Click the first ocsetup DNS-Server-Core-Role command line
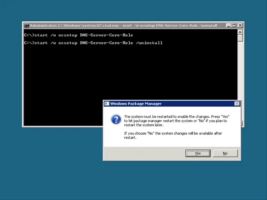Viewport: 267px width, 200px height. pyautogui.click(x=78, y=35)
